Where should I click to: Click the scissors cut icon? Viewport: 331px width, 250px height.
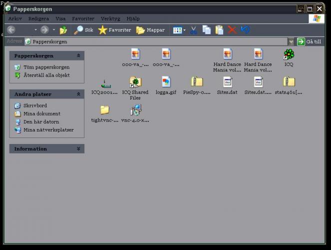pyautogui.click(x=194, y=30)
